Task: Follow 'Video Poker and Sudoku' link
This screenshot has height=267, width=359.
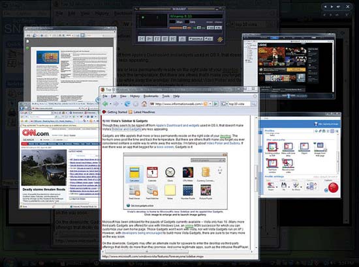Action: [x=223, y=143]
